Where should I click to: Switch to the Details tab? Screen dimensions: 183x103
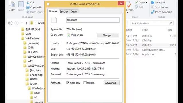[x=74, y=11]
